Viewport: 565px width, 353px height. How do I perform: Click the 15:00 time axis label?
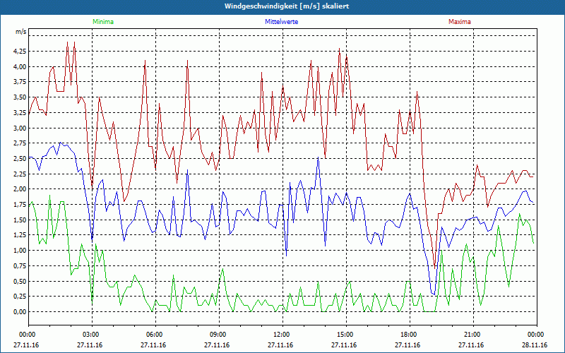tap(344, 335)
